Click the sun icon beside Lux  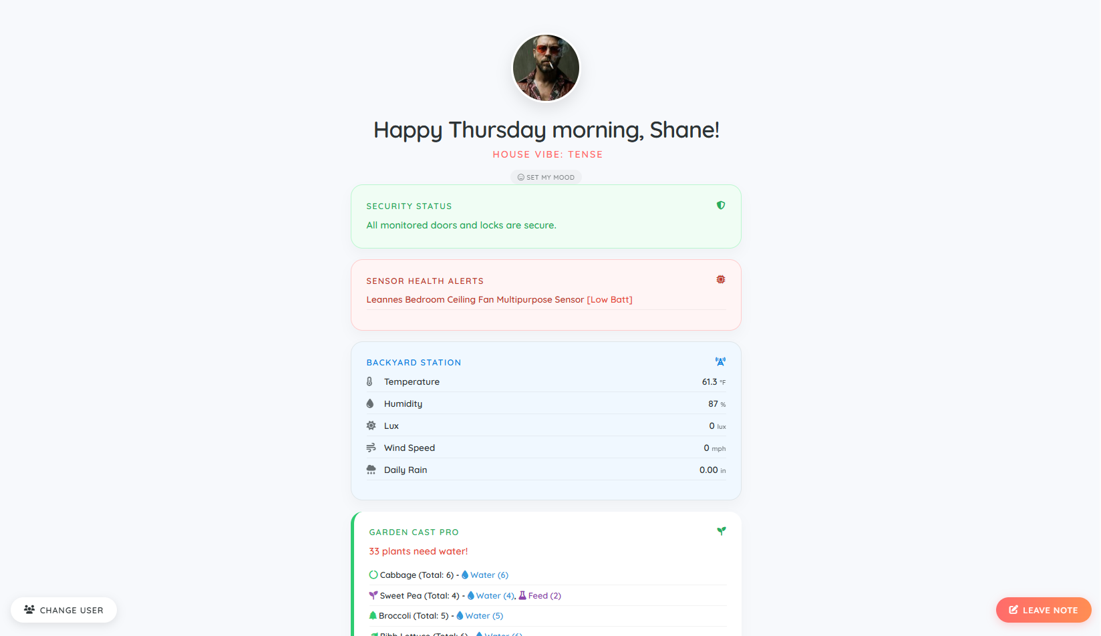click(x=371, y=426)
